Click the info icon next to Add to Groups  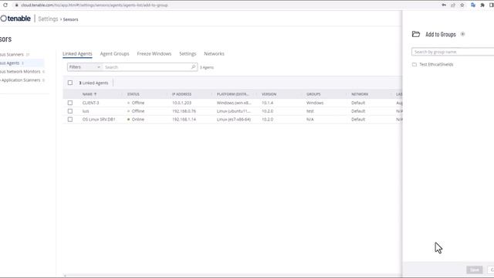click(462, 34)
